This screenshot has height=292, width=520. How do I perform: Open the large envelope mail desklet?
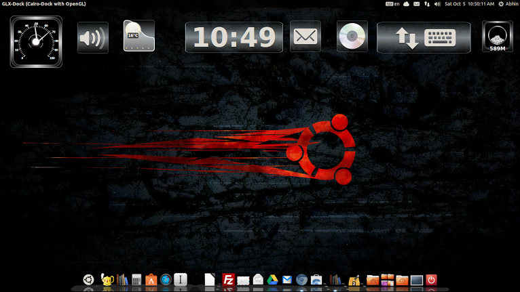click(305, 36)
